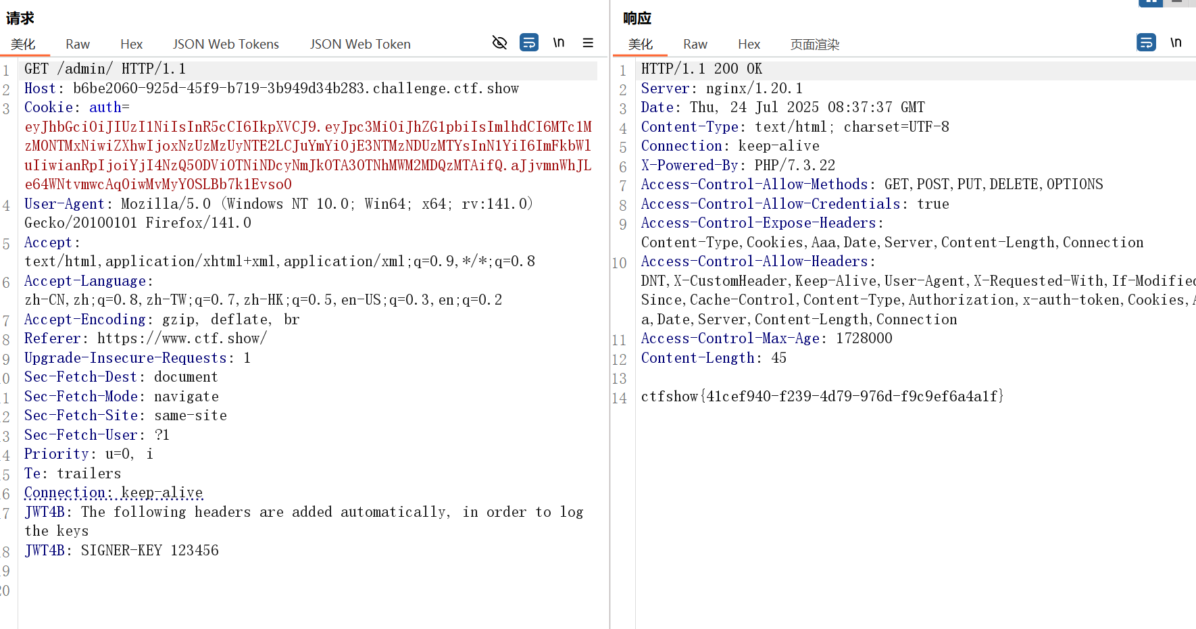1196x629 pixels.
Task: Toggle show newline characters in response panel
Action: click(1176, 43)
